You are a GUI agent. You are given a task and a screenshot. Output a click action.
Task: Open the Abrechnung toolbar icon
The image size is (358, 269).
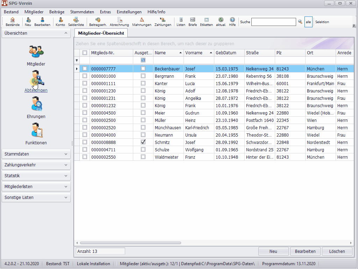pyautogui.click(x=119, y=22)
